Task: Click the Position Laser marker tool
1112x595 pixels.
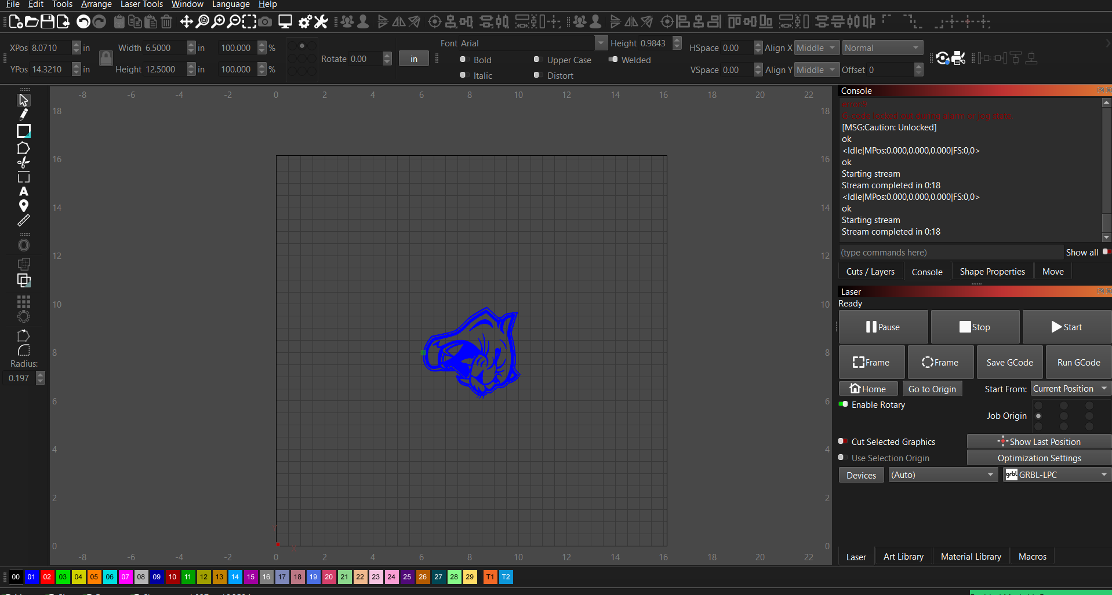Action: [24, 206]
